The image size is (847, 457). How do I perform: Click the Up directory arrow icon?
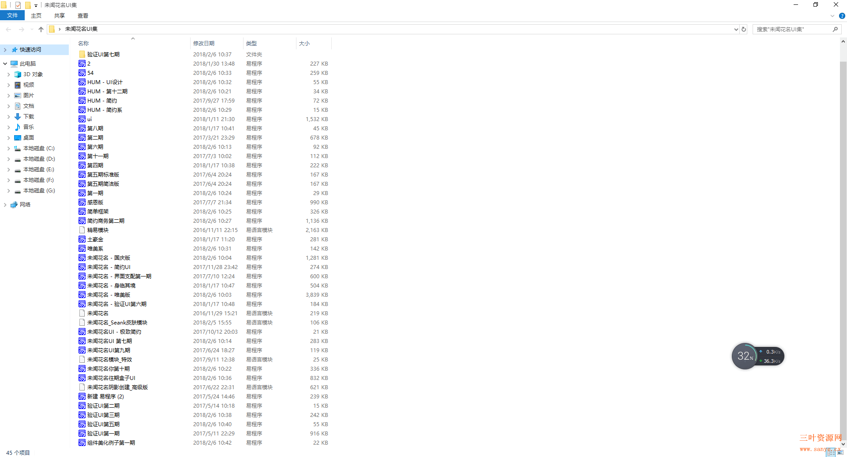[41, 29]
